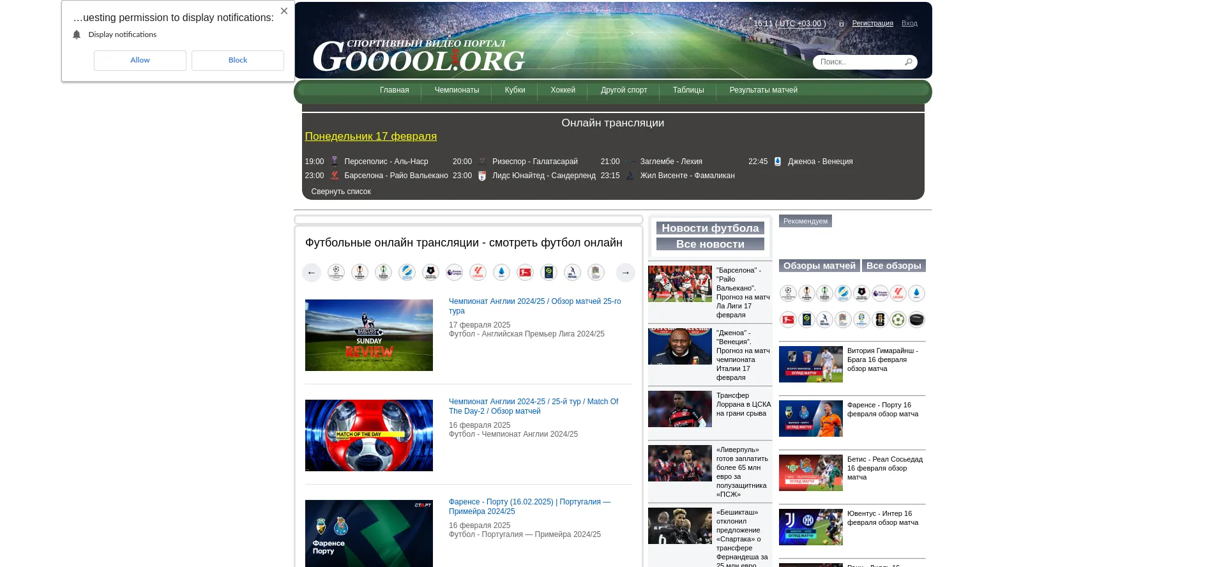Click the Вход login link

pyautogui.click(x=909, y=23)
